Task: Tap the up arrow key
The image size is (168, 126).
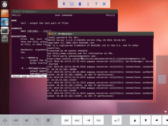Action: coord(135,120)
